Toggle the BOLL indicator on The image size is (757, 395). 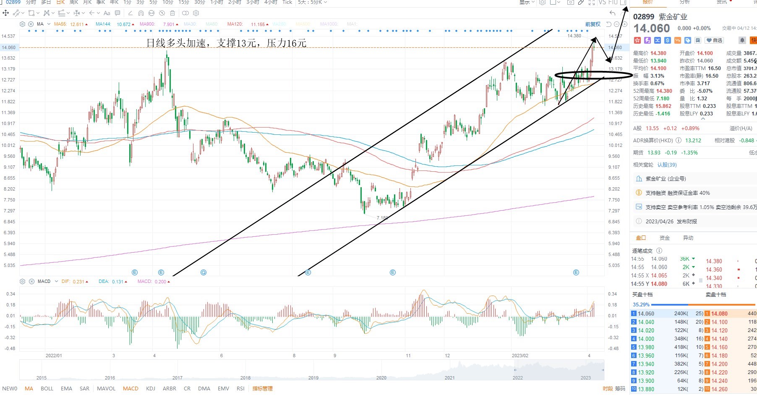coord(47,389)
